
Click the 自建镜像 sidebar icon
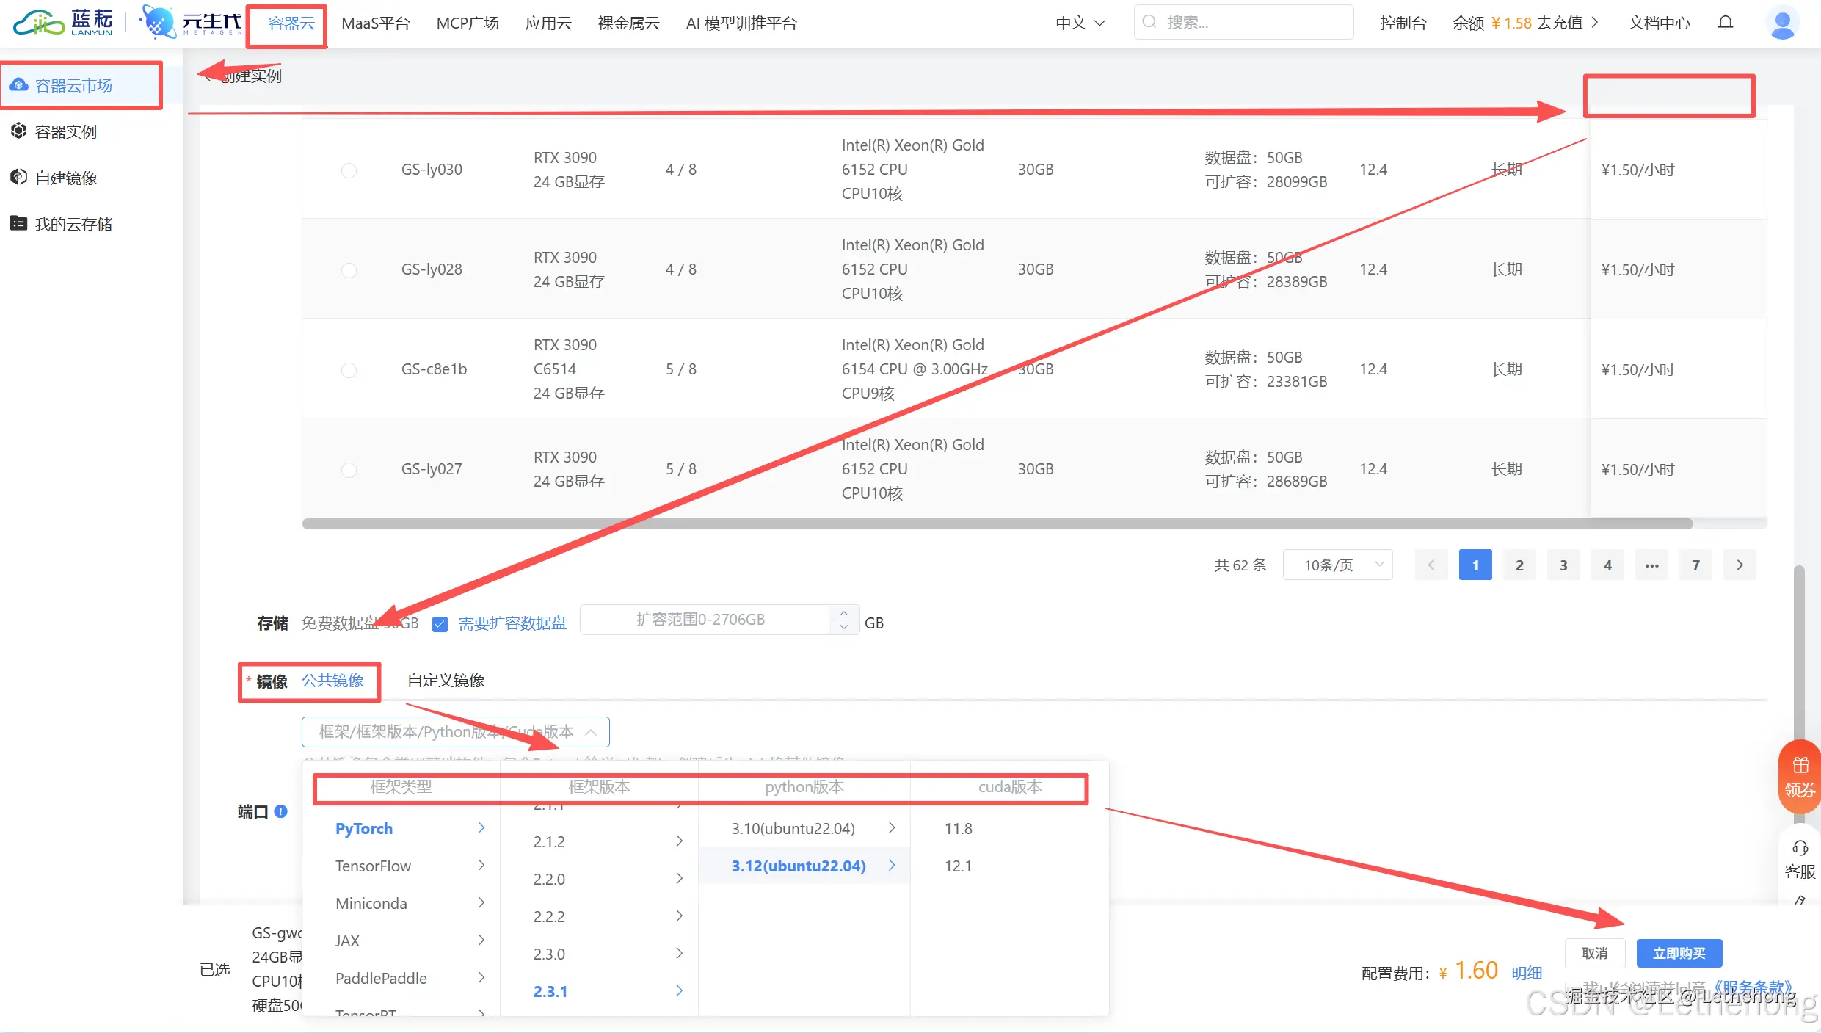(x=19, y=178)
